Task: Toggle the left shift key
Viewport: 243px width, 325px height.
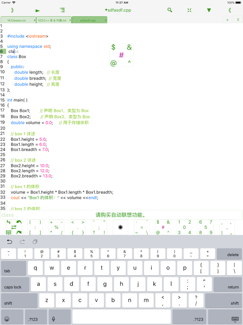Action: tap(19, 300)
